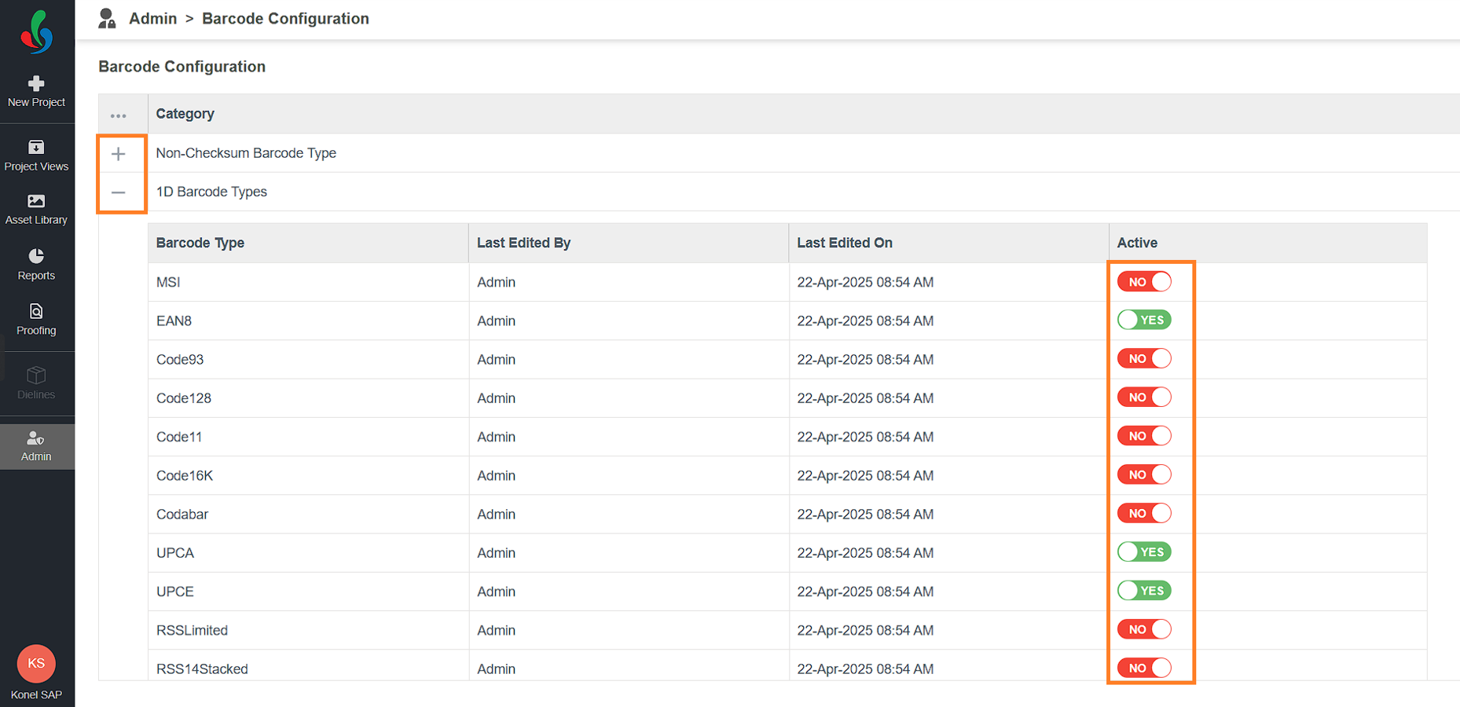This screenshot has height=707, width=1460.
Task: Select the EAN8 barcode type cell
Action: click(308, 321)
